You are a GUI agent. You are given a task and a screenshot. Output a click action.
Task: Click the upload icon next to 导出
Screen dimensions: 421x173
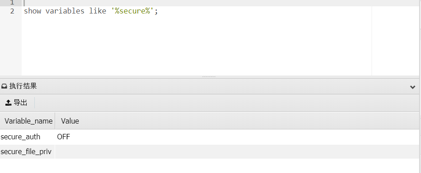point(8,102)
